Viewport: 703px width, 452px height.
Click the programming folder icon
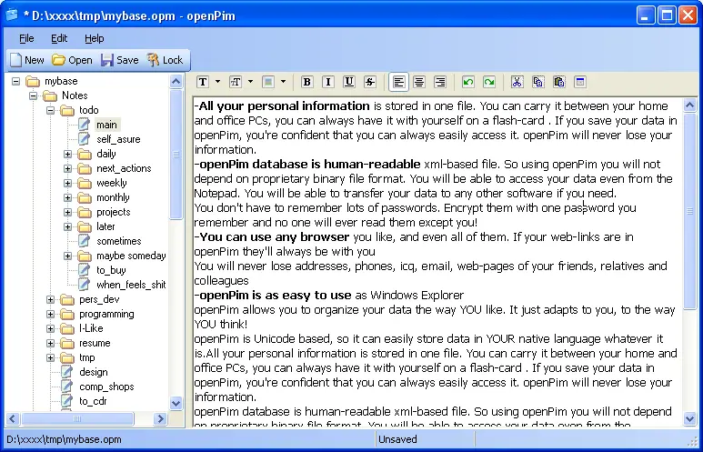[67, 315]
